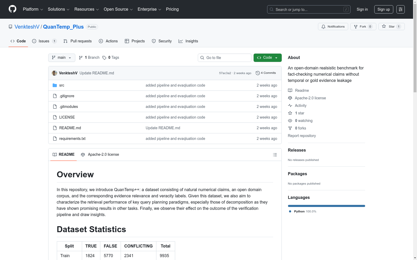Open the Update README.md commit message
This screenshot has height=260, width=417.
coord(97,73)
